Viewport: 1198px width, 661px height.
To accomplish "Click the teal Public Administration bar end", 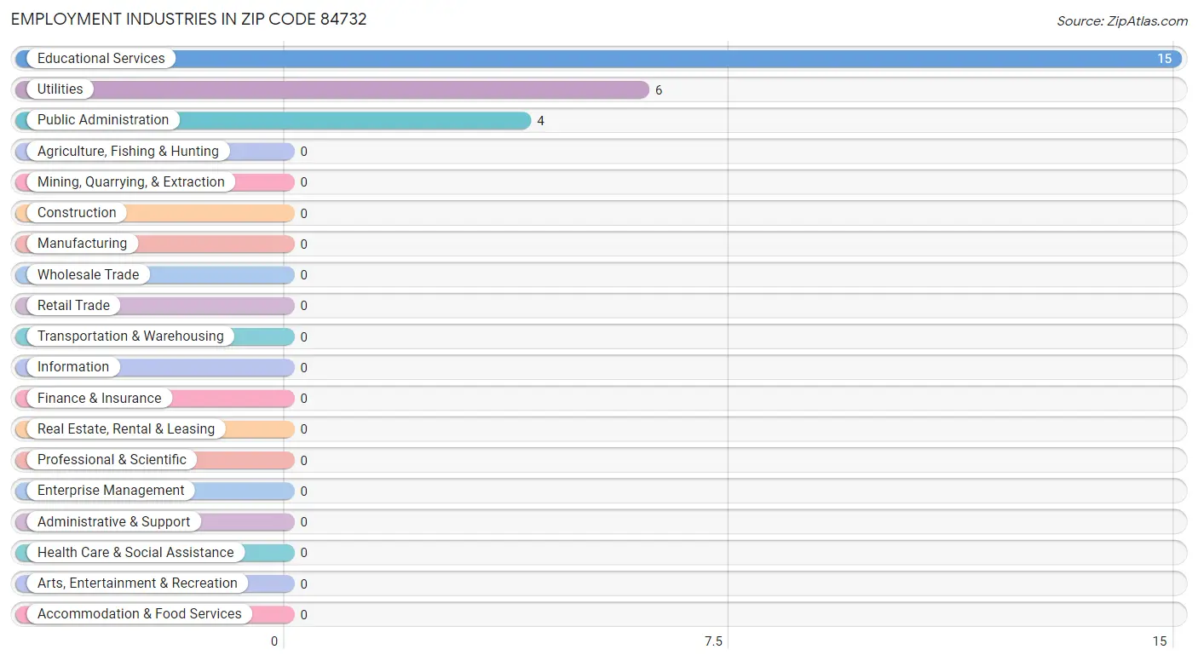I will coord(521,120).
